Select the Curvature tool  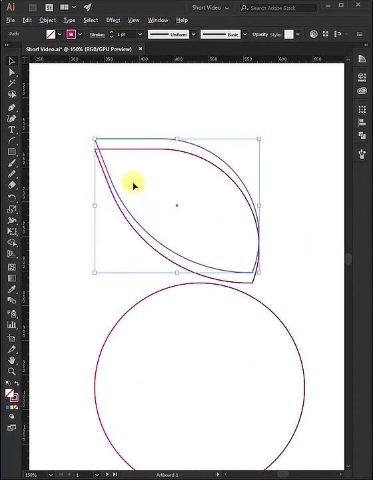pyautogui.click(x=11, y=119)
